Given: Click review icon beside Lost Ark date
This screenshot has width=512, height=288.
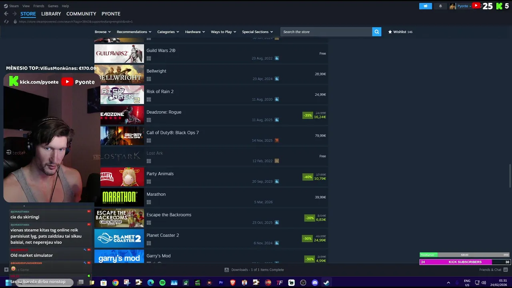Looking at the screenshot, I should tap(277, 161).
